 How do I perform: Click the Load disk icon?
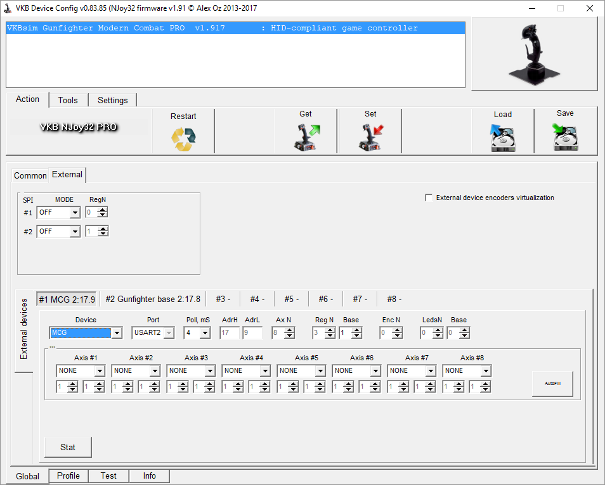(502, 138)
